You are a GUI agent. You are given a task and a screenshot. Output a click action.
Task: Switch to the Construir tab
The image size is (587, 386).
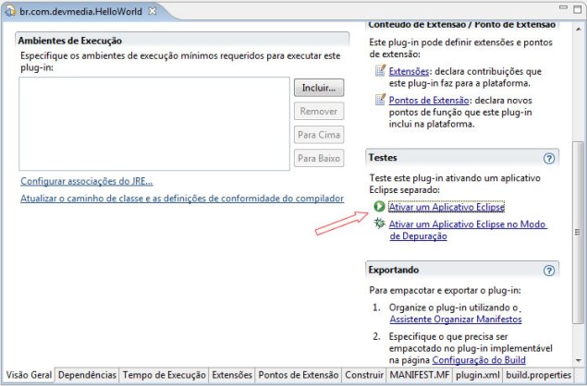(x=364, y=375)
